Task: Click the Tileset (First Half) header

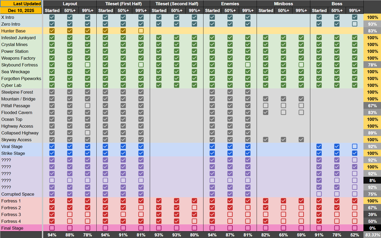Action: [123, 4]
